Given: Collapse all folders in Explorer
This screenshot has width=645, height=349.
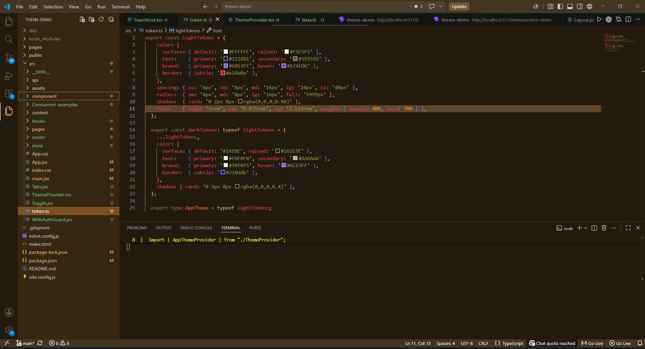Looking at the screenshot, I should point(111,19).
